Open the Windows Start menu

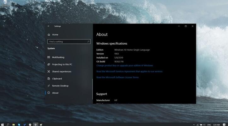[2, 124]
